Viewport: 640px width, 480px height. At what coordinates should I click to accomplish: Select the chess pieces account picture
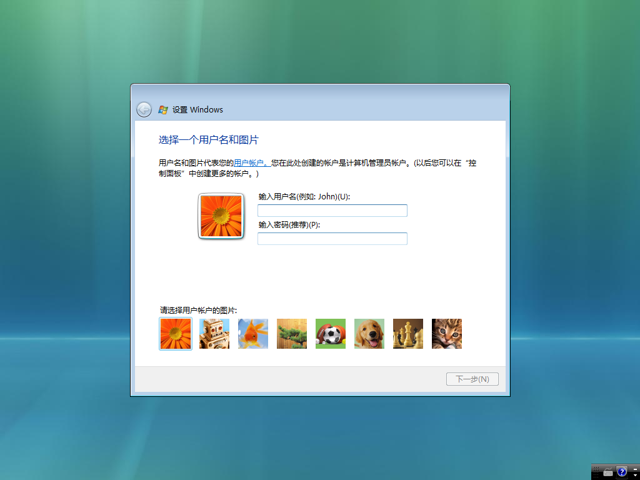click(x=408, y=334)
